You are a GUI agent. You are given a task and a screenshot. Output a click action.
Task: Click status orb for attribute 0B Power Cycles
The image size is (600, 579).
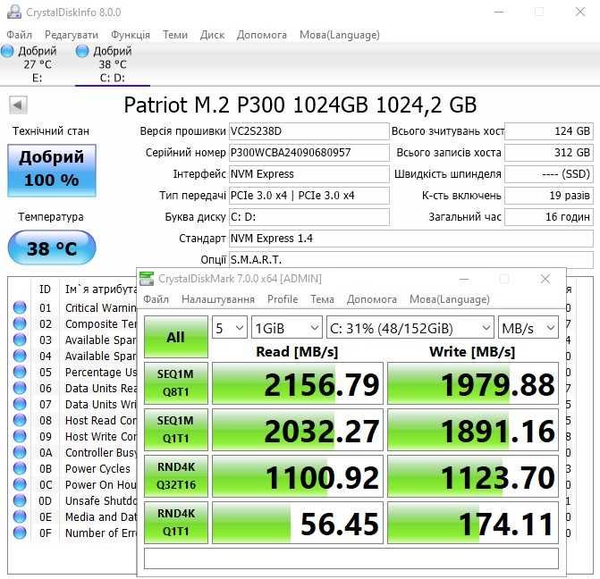(20, 468)
